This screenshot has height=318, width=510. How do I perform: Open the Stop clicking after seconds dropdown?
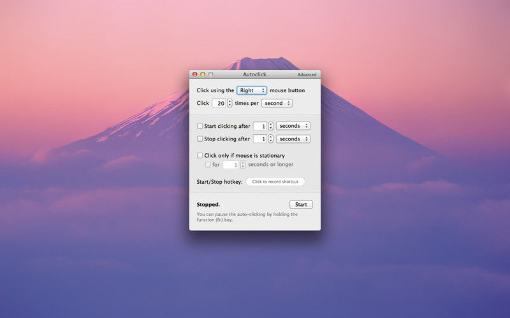point(293,139)
